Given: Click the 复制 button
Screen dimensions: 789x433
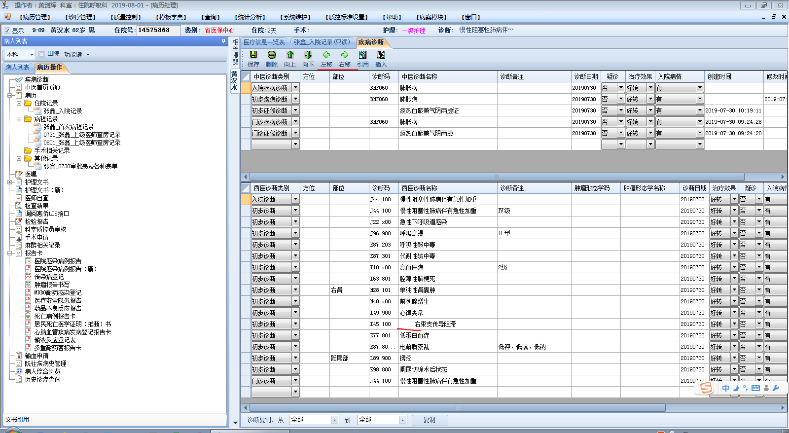Looking at the screenshot, I should 430,420.
